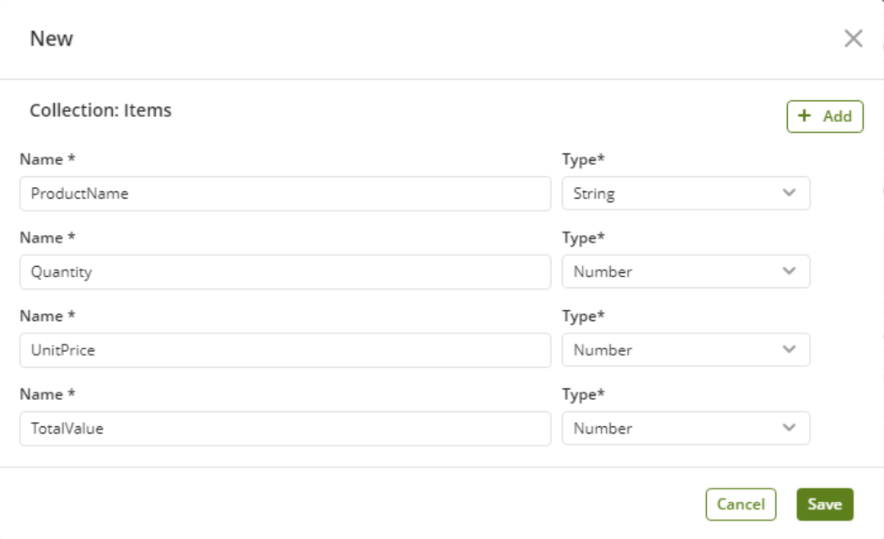Close the New dialog with X icon

(x=853, y=39)
